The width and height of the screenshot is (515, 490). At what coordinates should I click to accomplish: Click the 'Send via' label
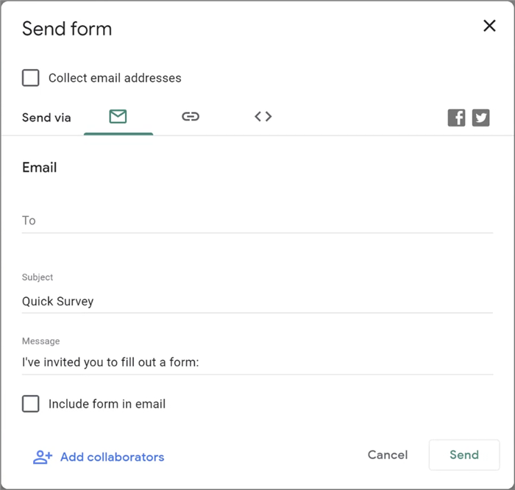(x=46, y=118)
